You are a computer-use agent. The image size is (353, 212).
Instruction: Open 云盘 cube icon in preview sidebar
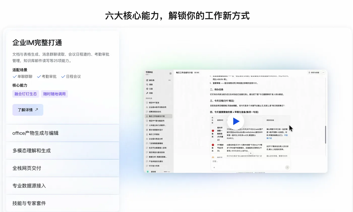pyautogui.click(x=147, y=89)
